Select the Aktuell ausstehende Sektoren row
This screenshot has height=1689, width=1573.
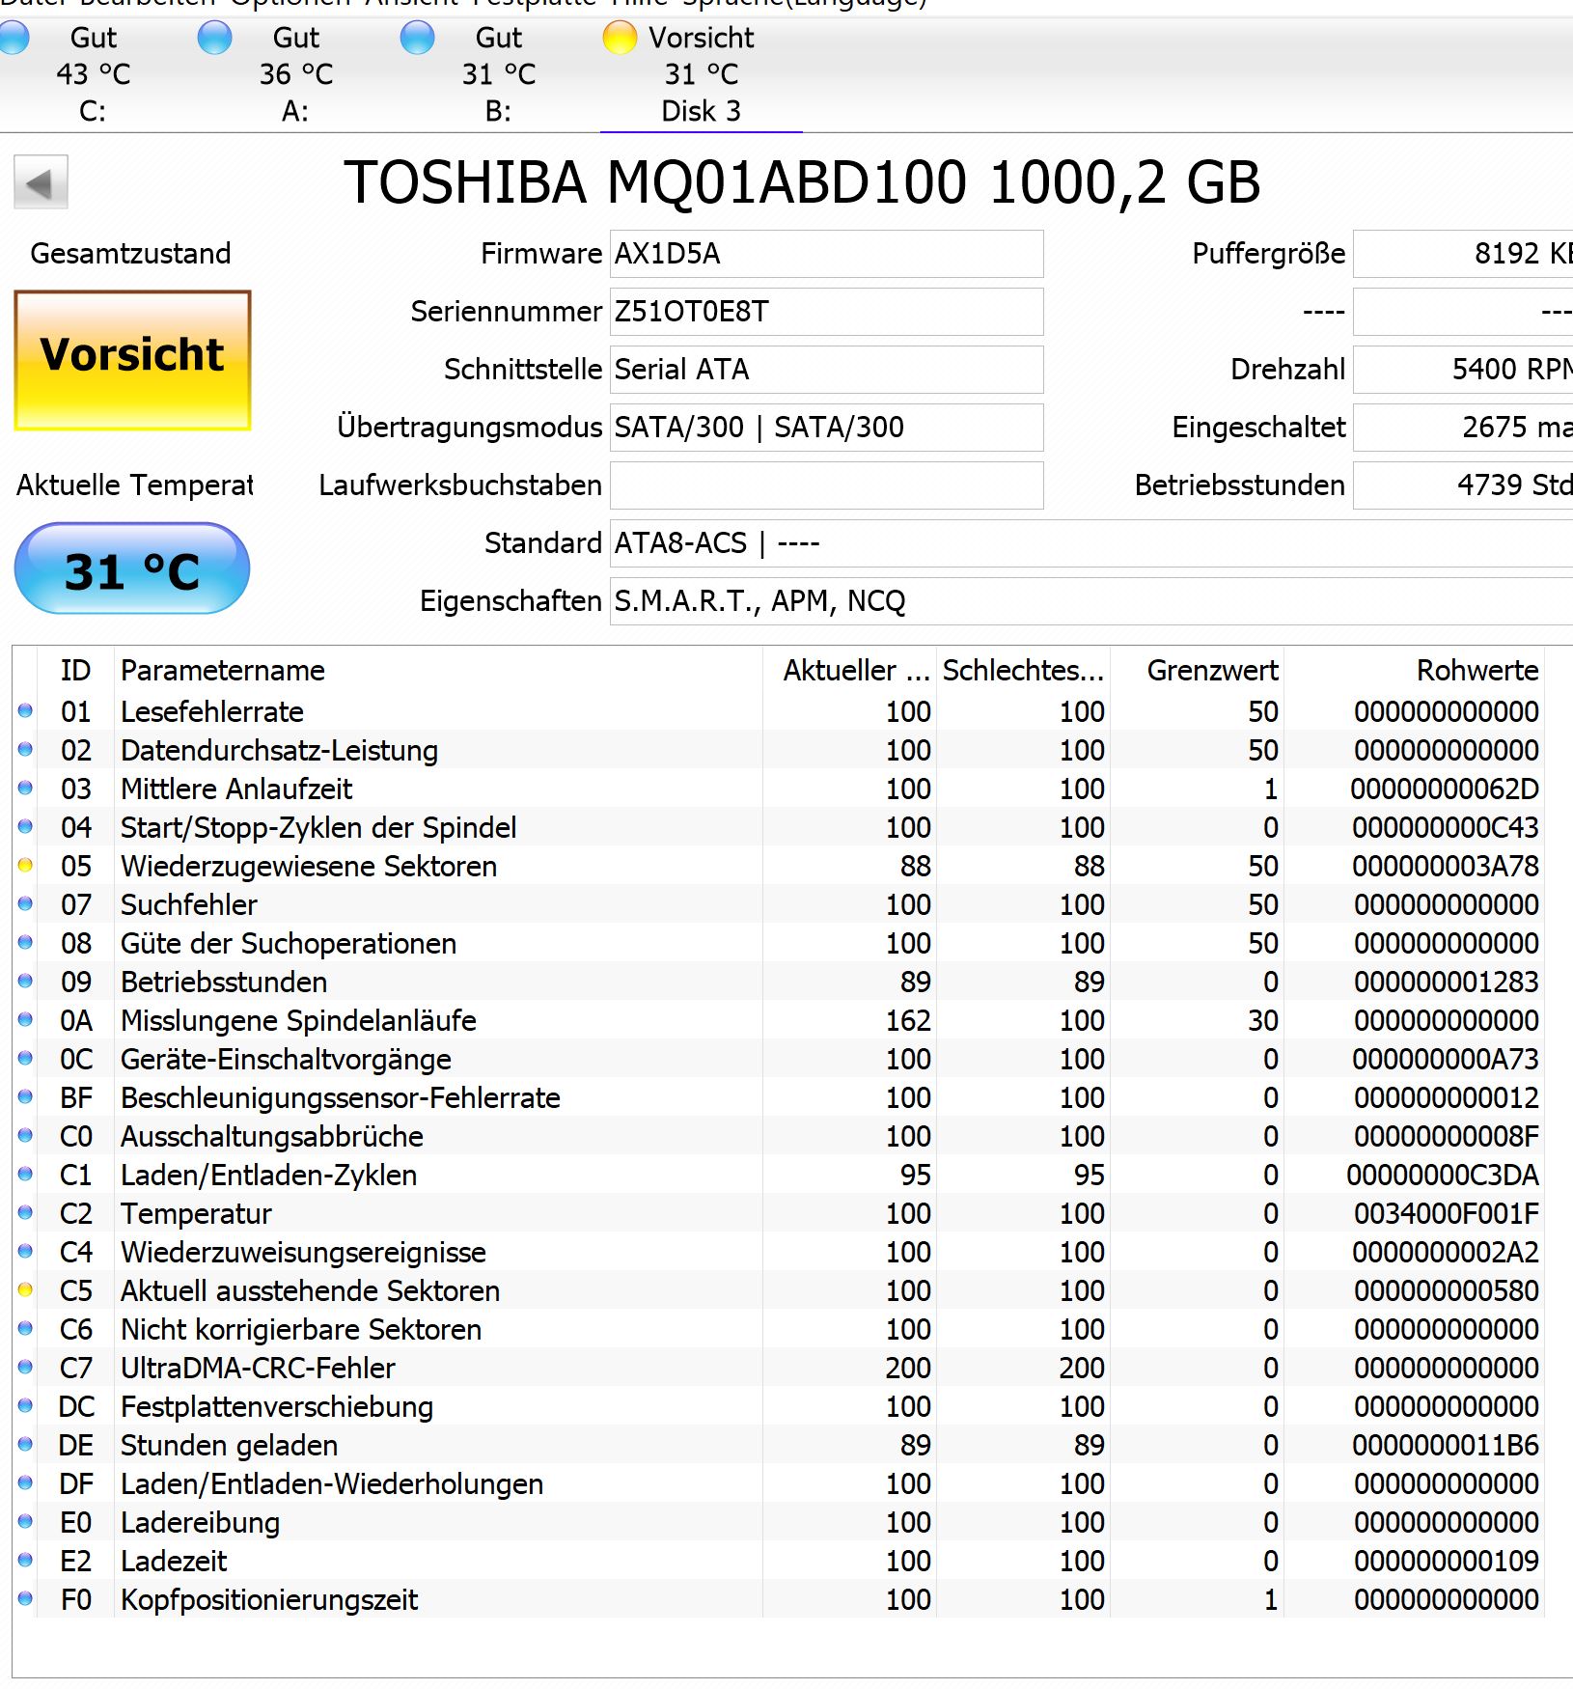pos(779,1290)
